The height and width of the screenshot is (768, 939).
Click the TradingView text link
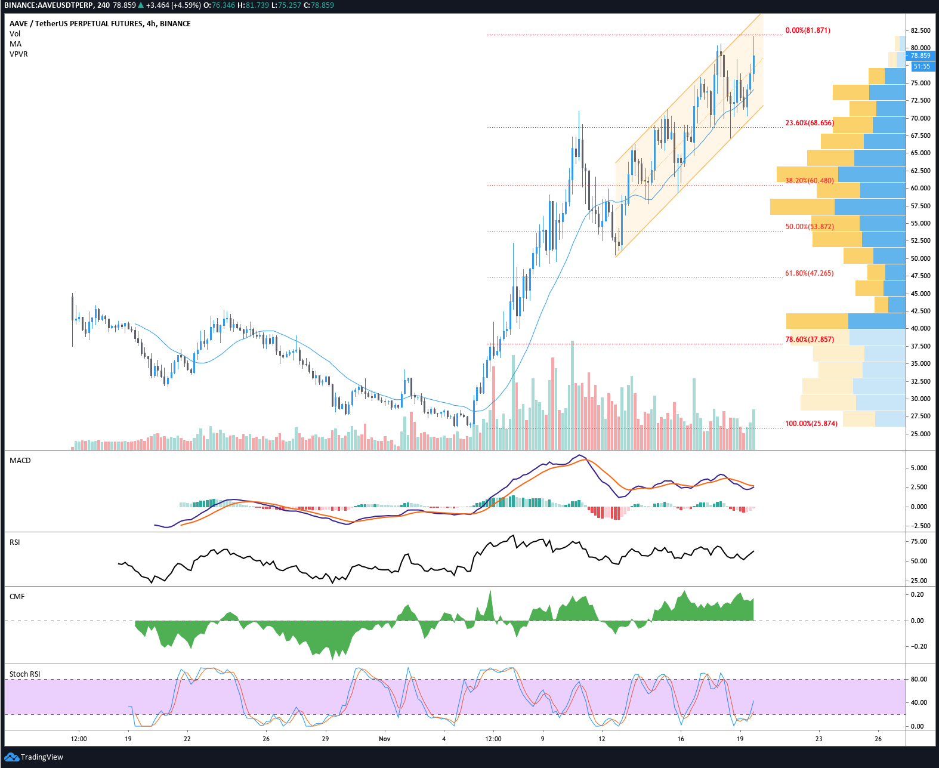click(x=42, y=757)
